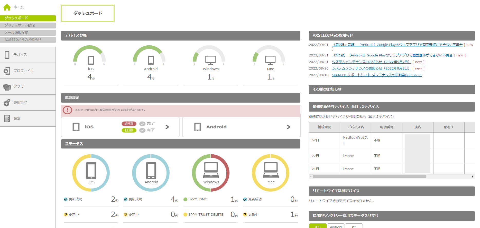Open the 2022年9月7日 maintenance notice
480x228 pixels.
pyautogui.click(x=371, y=62)
